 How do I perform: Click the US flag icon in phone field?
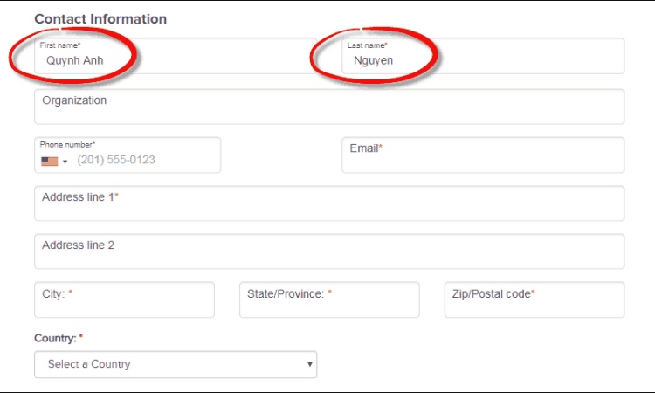point(49,161)
